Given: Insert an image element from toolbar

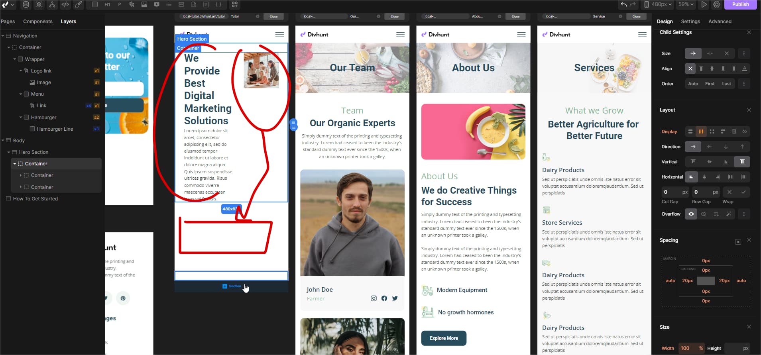Looking at the screenshot, I should [144, 4].
